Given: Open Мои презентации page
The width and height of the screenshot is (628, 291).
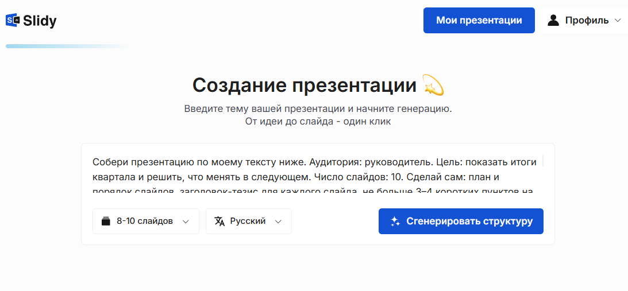Looking at the screenshot, I should 479,21.
